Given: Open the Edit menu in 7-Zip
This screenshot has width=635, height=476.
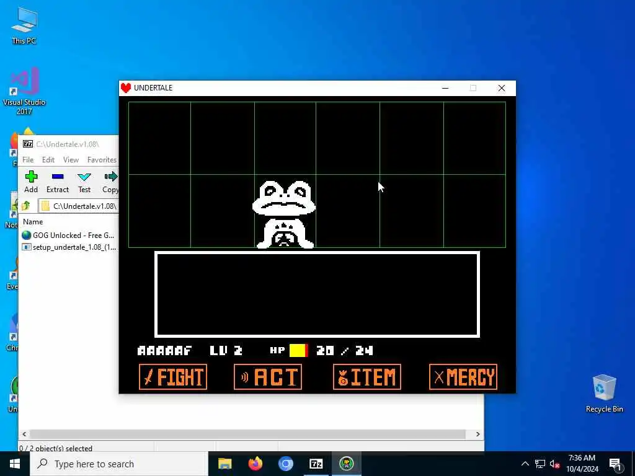Looking at the screenshot, I should pyautogui.click(x=48, y=160).
